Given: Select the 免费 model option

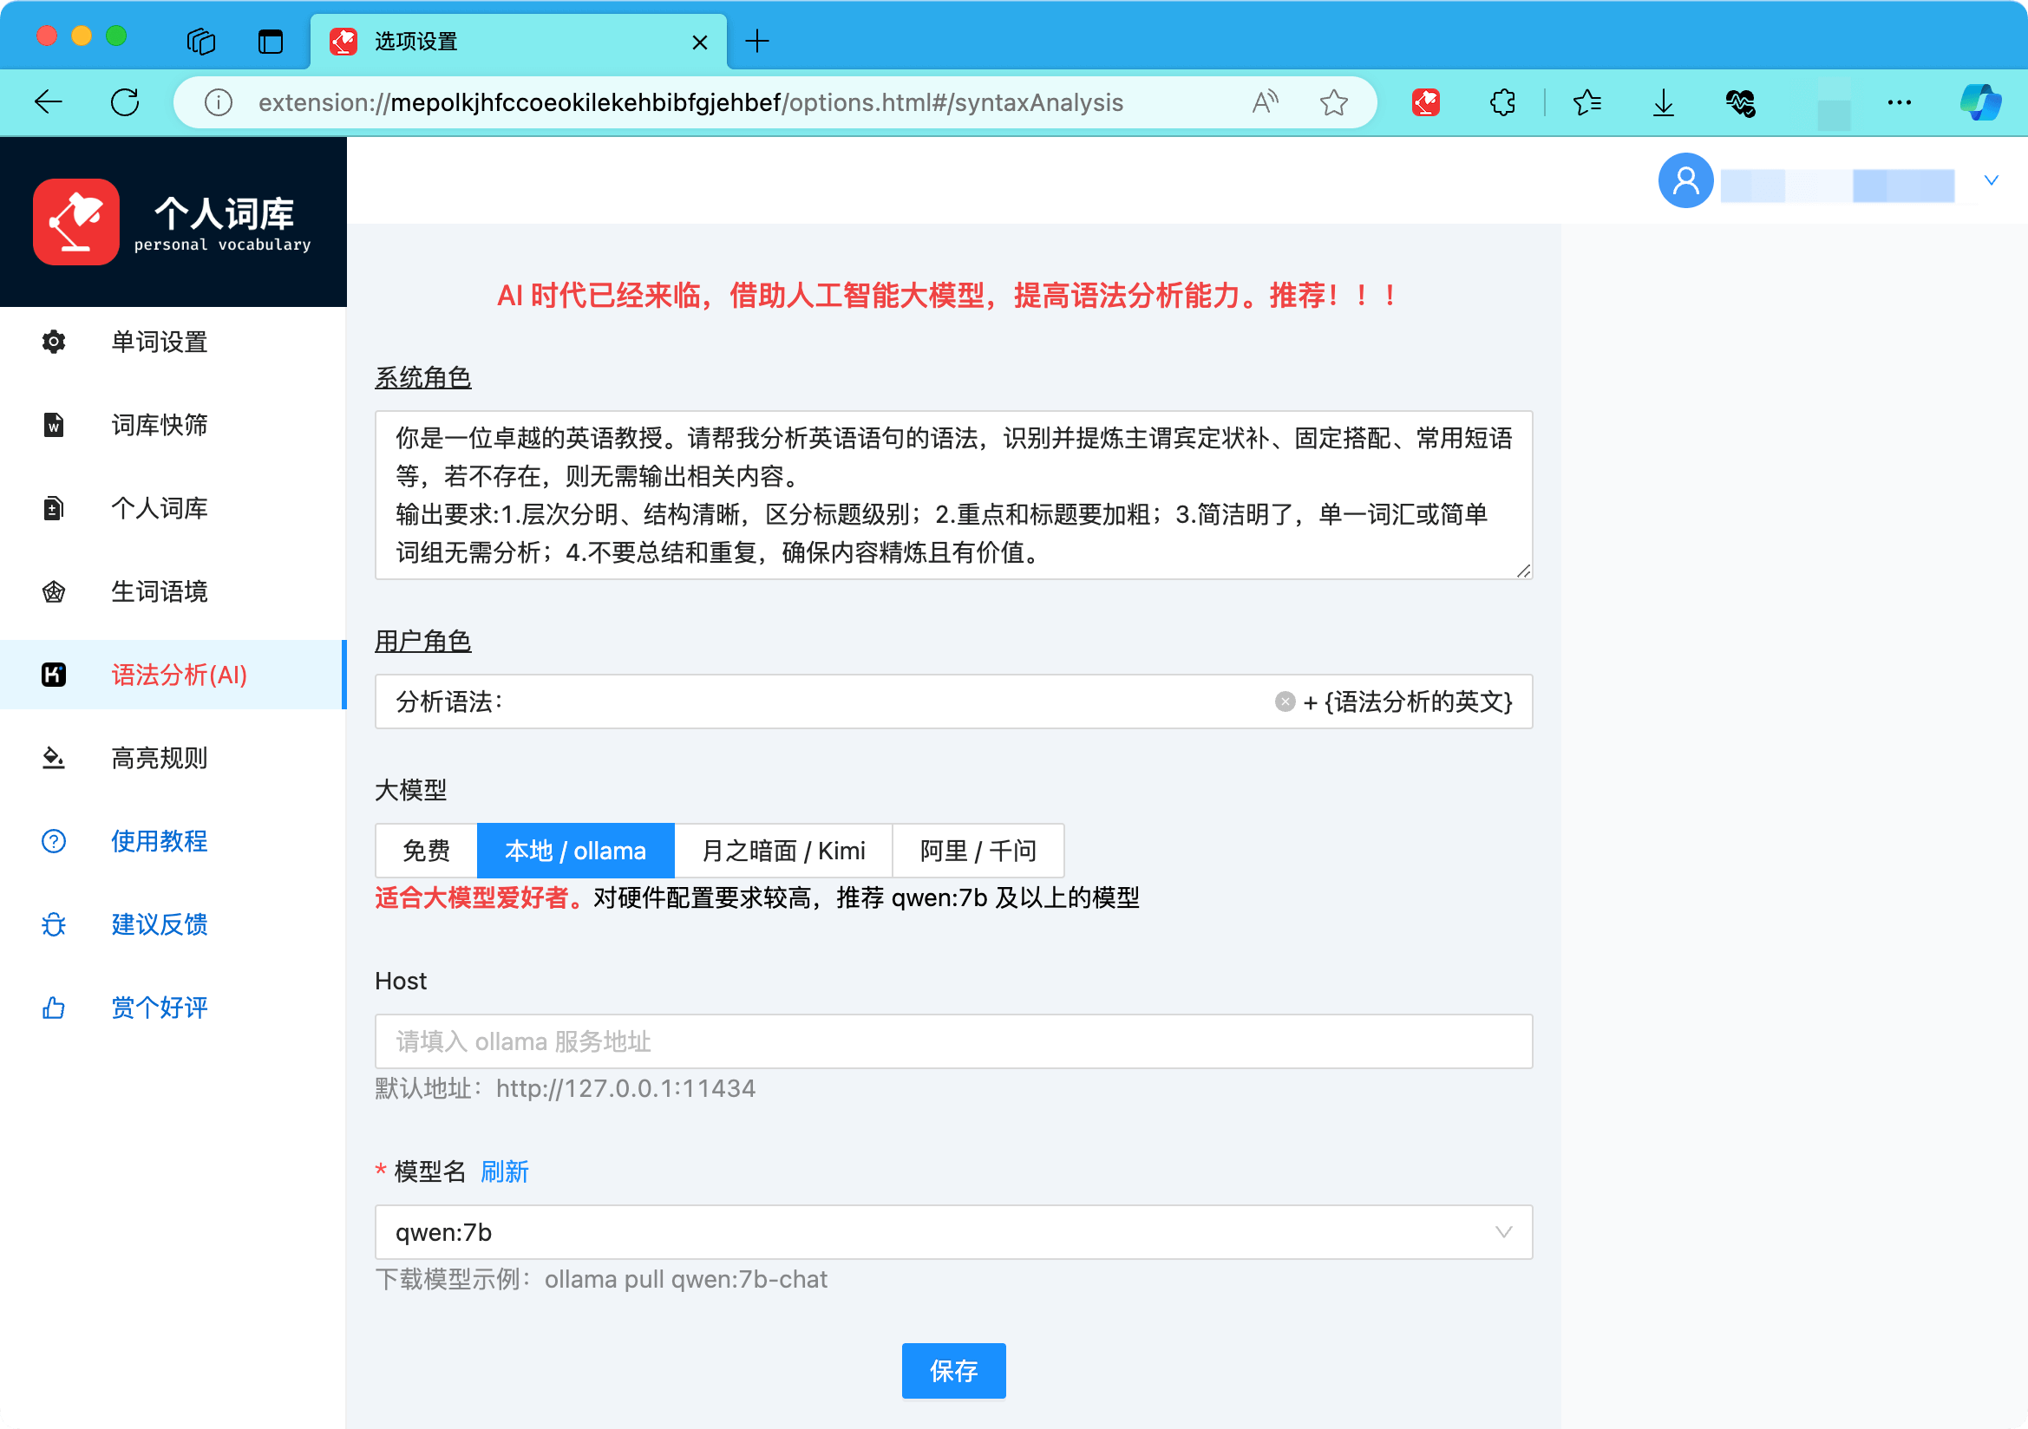Looking at the screenshot, I should [x=426, y=851].
